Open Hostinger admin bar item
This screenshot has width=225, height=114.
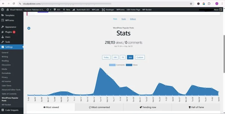108,10
